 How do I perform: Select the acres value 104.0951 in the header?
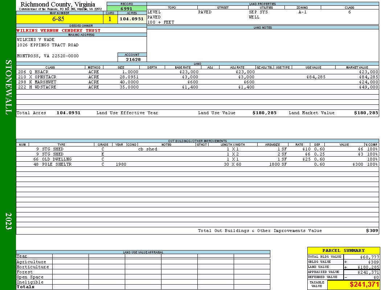click(132, 19)
